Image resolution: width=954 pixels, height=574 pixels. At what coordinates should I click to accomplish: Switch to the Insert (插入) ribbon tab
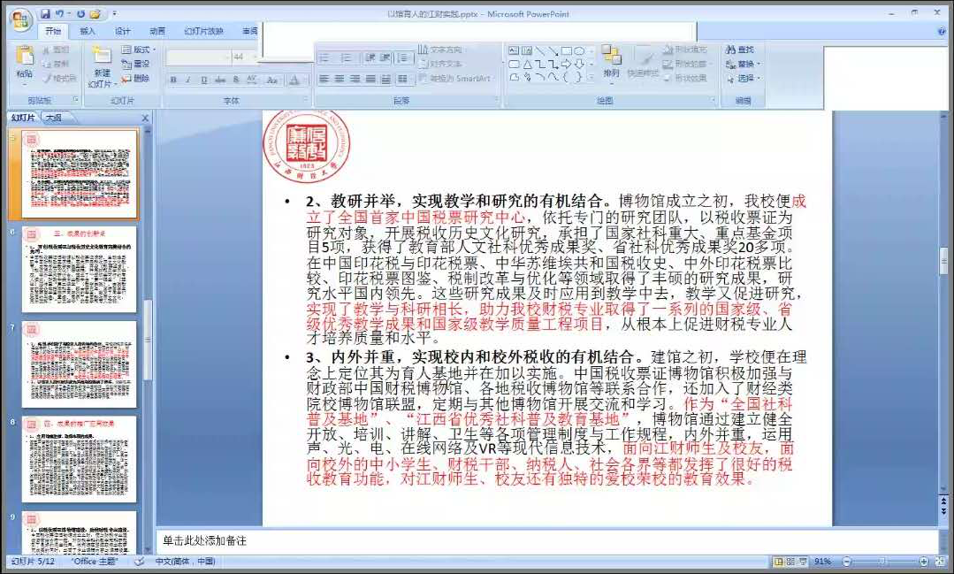coord(88,31)
